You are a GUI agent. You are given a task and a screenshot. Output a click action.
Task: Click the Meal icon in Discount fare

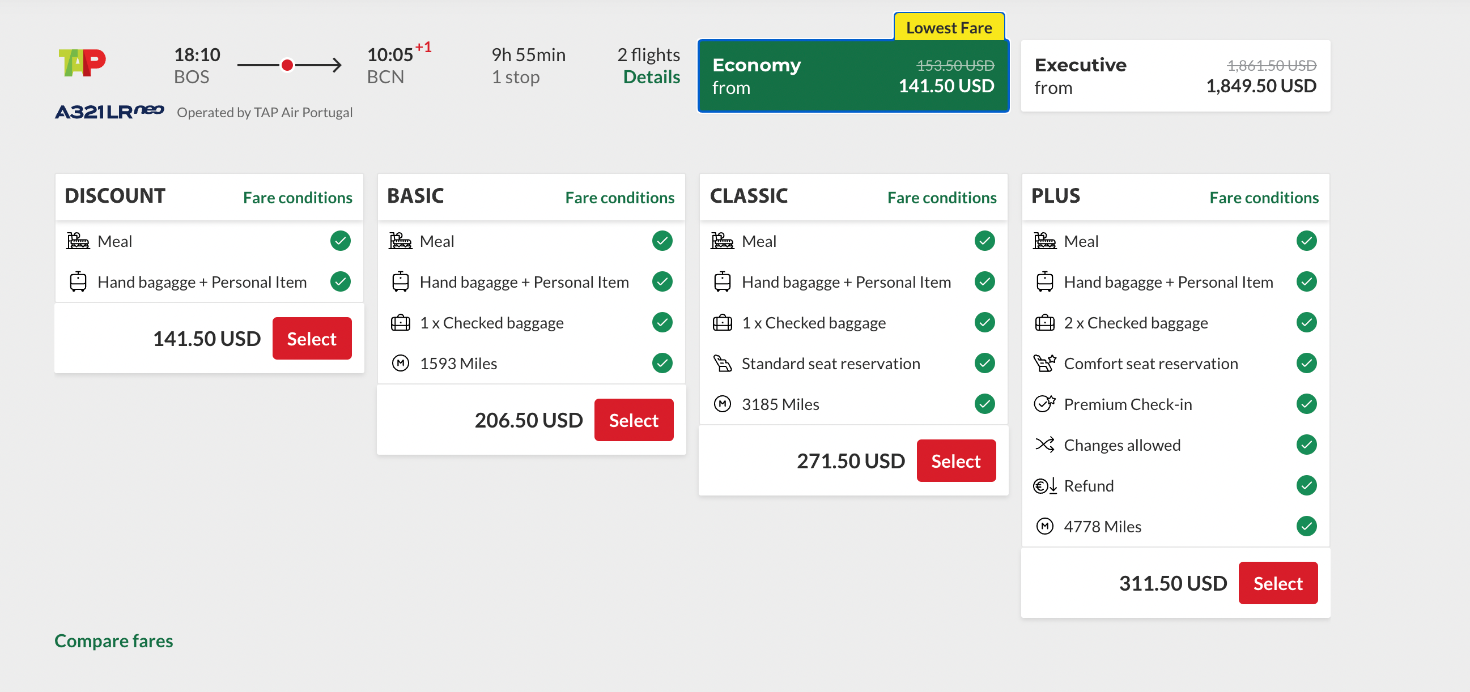(78, 241)
